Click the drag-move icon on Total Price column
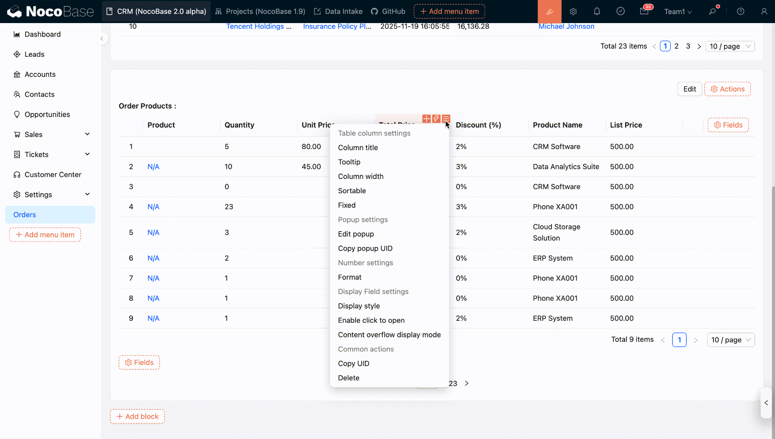The height and width of the screenshot is (439, 775). pyautogui.click(x=426, y=119)
